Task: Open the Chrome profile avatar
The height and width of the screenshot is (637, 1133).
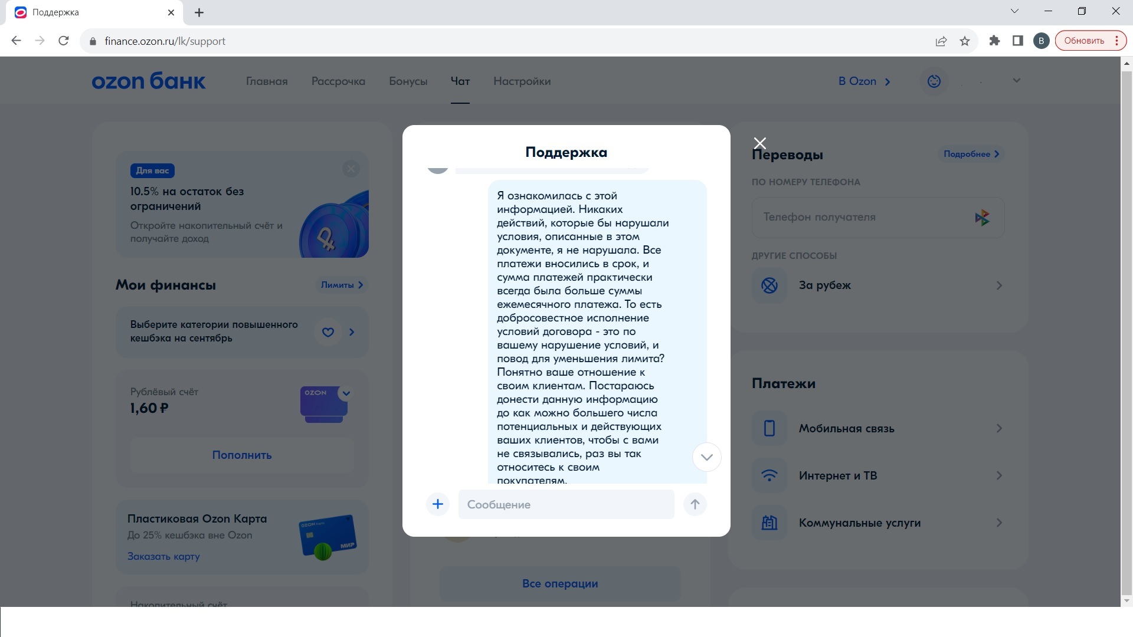Action: (1041, 41)
